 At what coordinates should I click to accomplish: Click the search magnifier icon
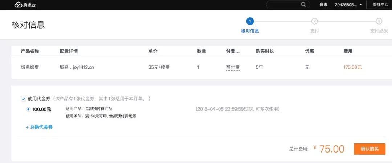303,4
